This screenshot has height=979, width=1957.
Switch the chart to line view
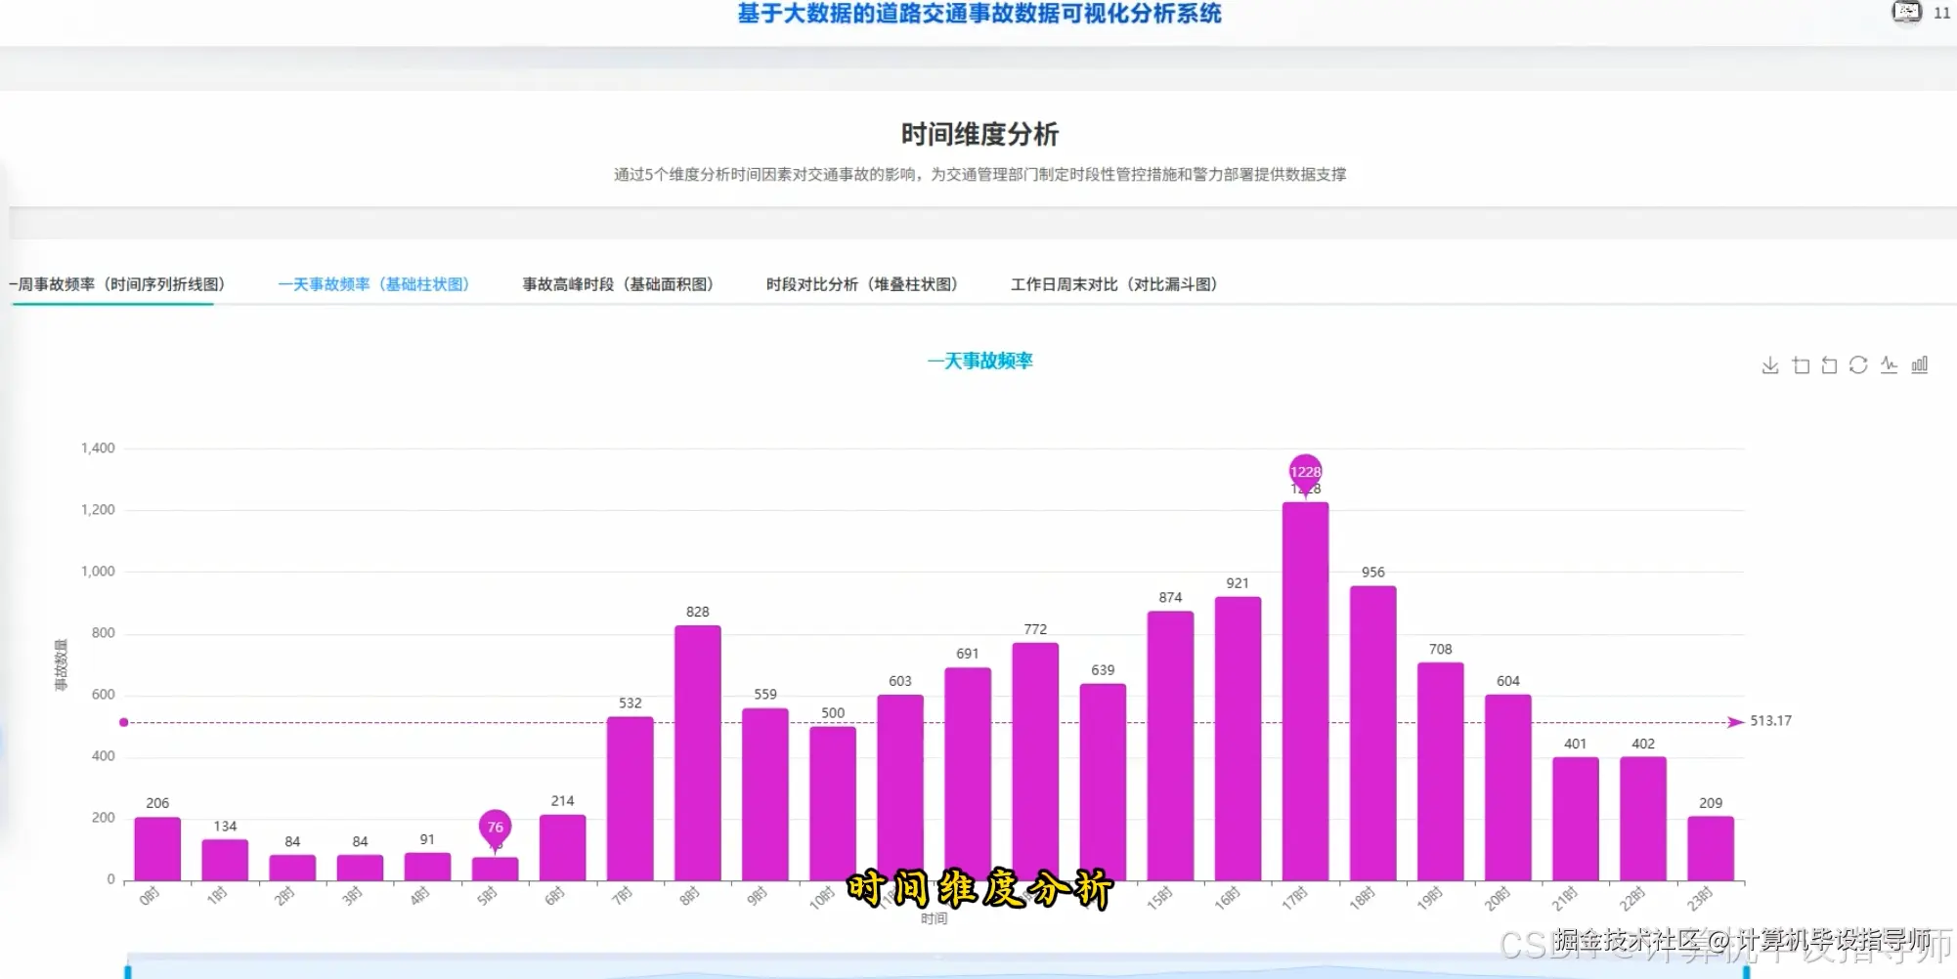pyautogui.click(x=1889, y=364)
